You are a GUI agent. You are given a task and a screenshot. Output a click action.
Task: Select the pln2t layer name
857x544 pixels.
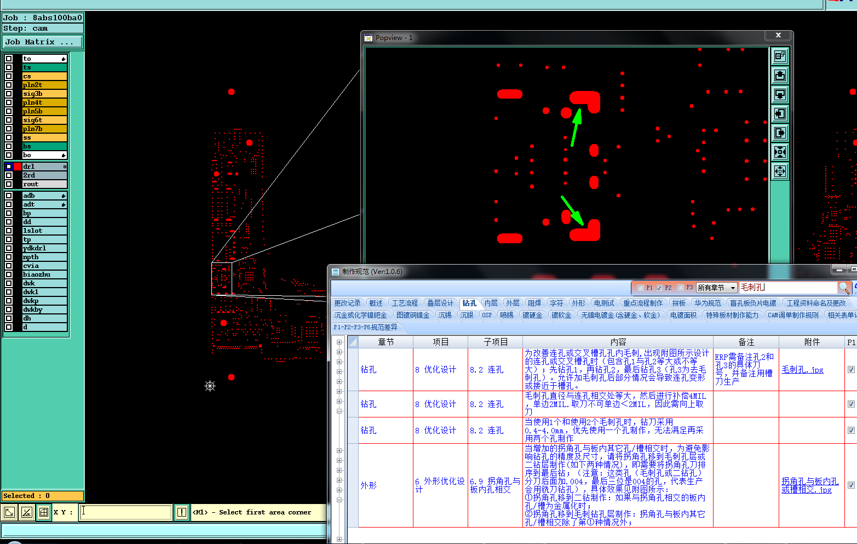coord(44,85)
